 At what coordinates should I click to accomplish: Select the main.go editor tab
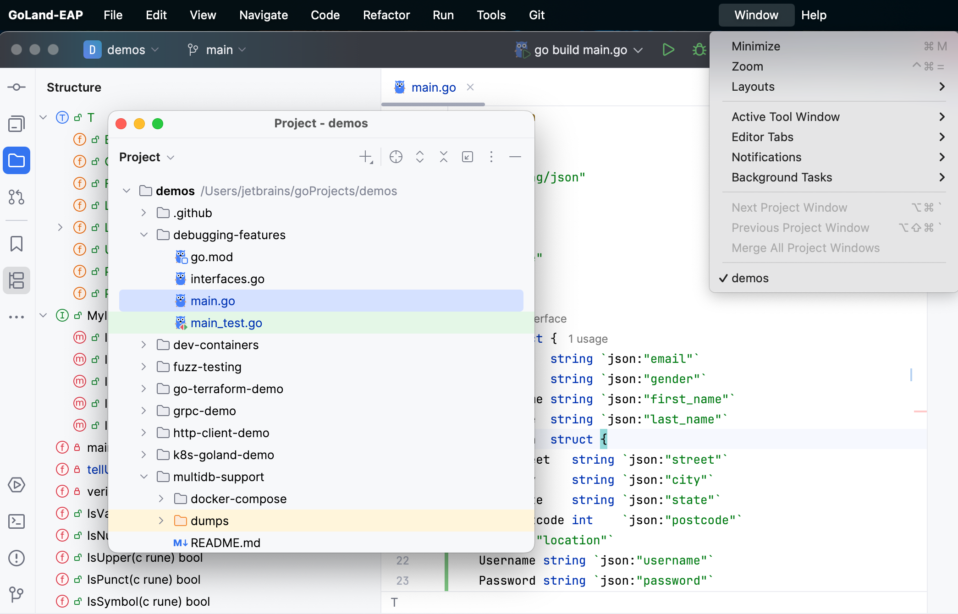pyautogui.click(x=433, y=88)
